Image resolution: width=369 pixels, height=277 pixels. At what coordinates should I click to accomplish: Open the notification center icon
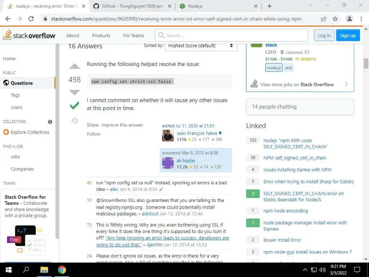[x=357, y=270]
